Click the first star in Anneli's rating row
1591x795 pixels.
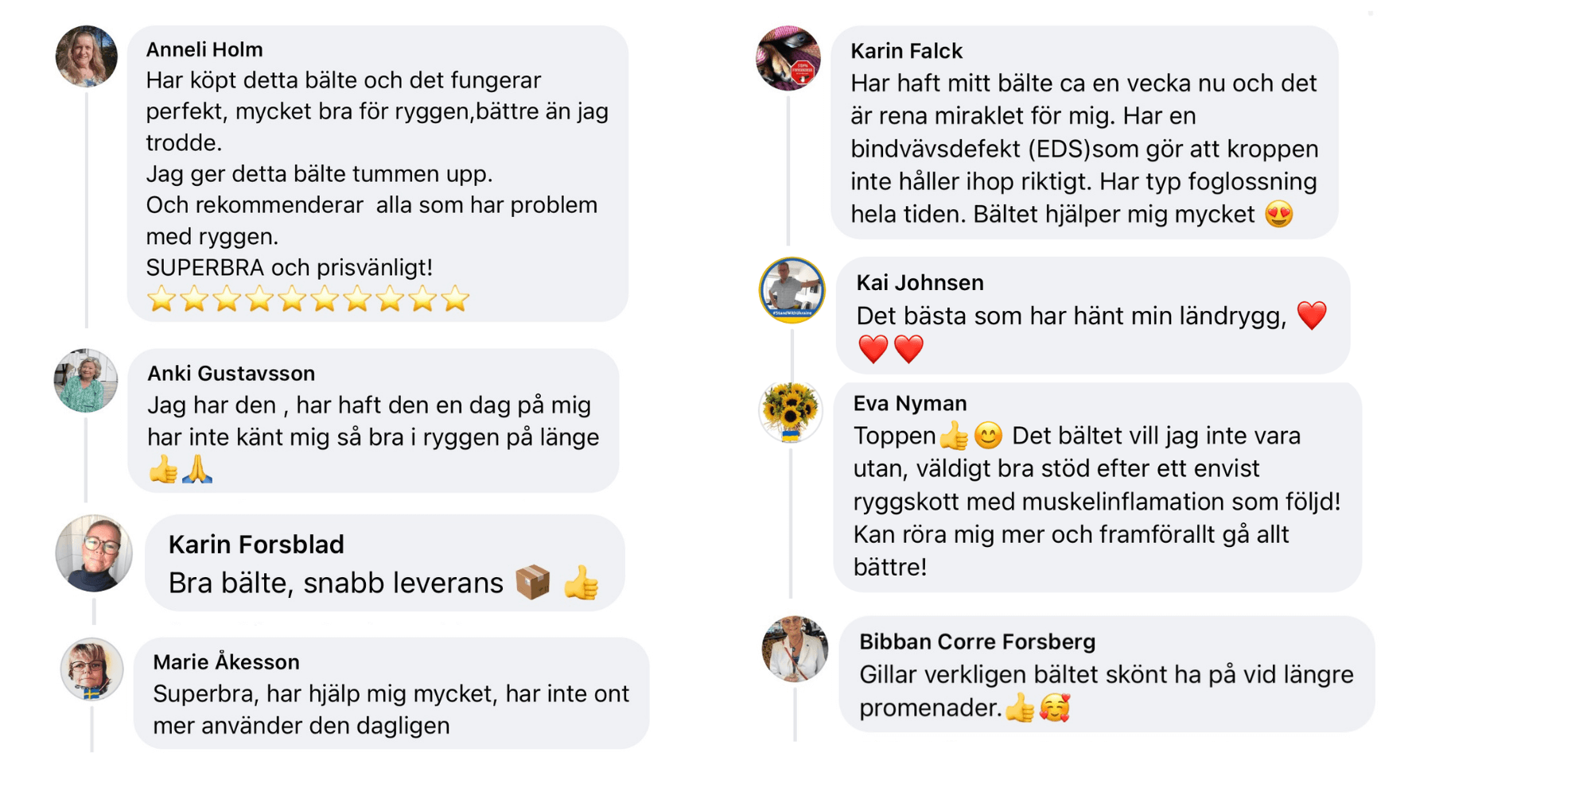pos(161,299)
